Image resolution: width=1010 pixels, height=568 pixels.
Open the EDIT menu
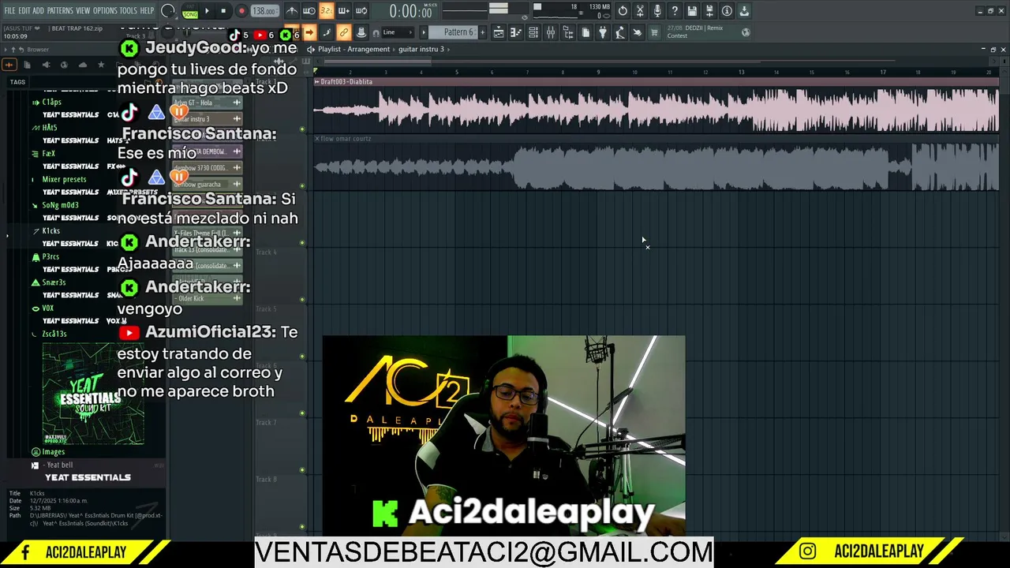tap(24, 11)
